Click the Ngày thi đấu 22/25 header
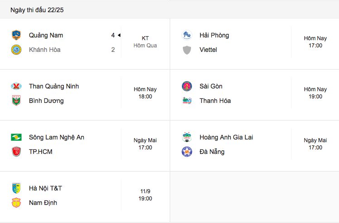Image resolution: width=339 pixels, height=223 pixels. pyautogui.click(x=37, y=10)
